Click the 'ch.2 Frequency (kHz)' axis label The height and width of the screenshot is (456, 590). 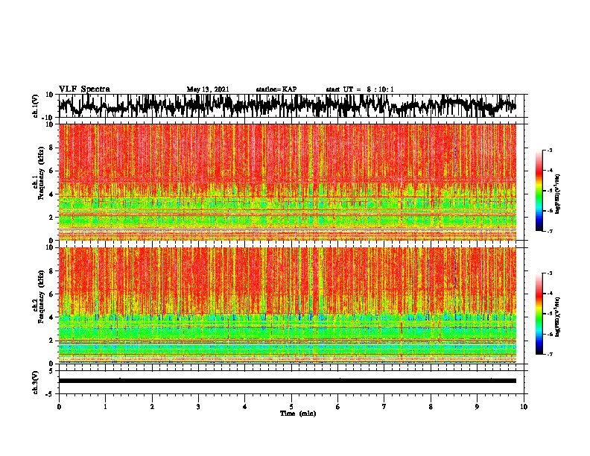pyautogui.click(x=39, y=297)
